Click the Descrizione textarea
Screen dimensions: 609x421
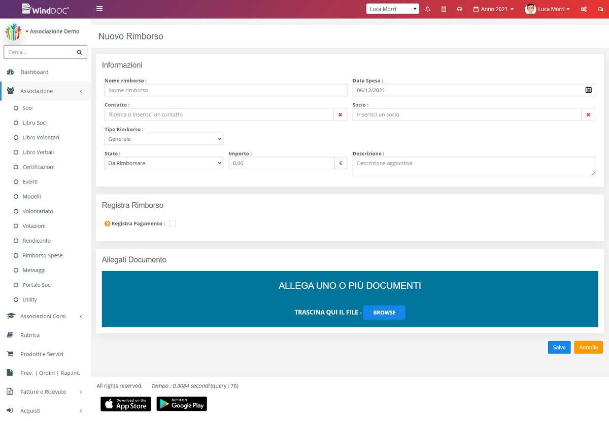474,166
